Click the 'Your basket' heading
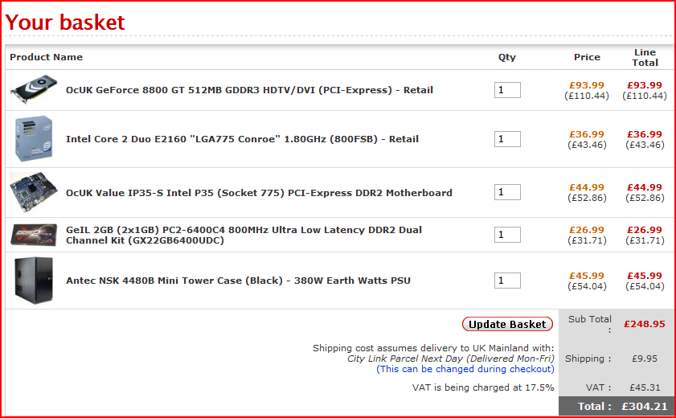 64,22
